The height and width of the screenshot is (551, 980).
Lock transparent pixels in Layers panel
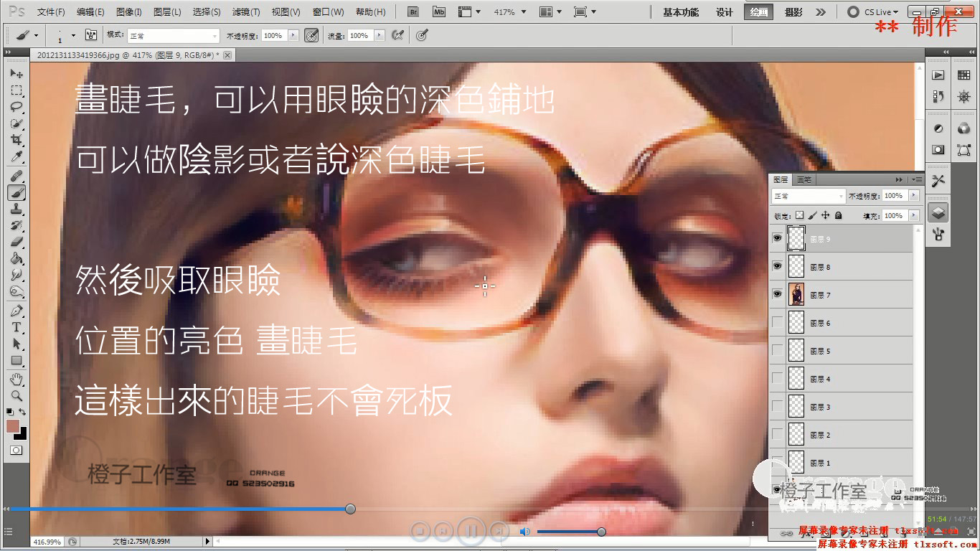coord(800,215)
